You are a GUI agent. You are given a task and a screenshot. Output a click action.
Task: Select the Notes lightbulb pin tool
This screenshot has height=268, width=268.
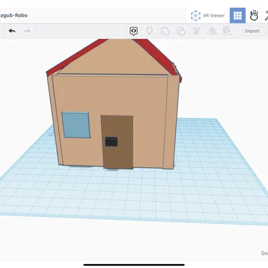coord(149,31)
